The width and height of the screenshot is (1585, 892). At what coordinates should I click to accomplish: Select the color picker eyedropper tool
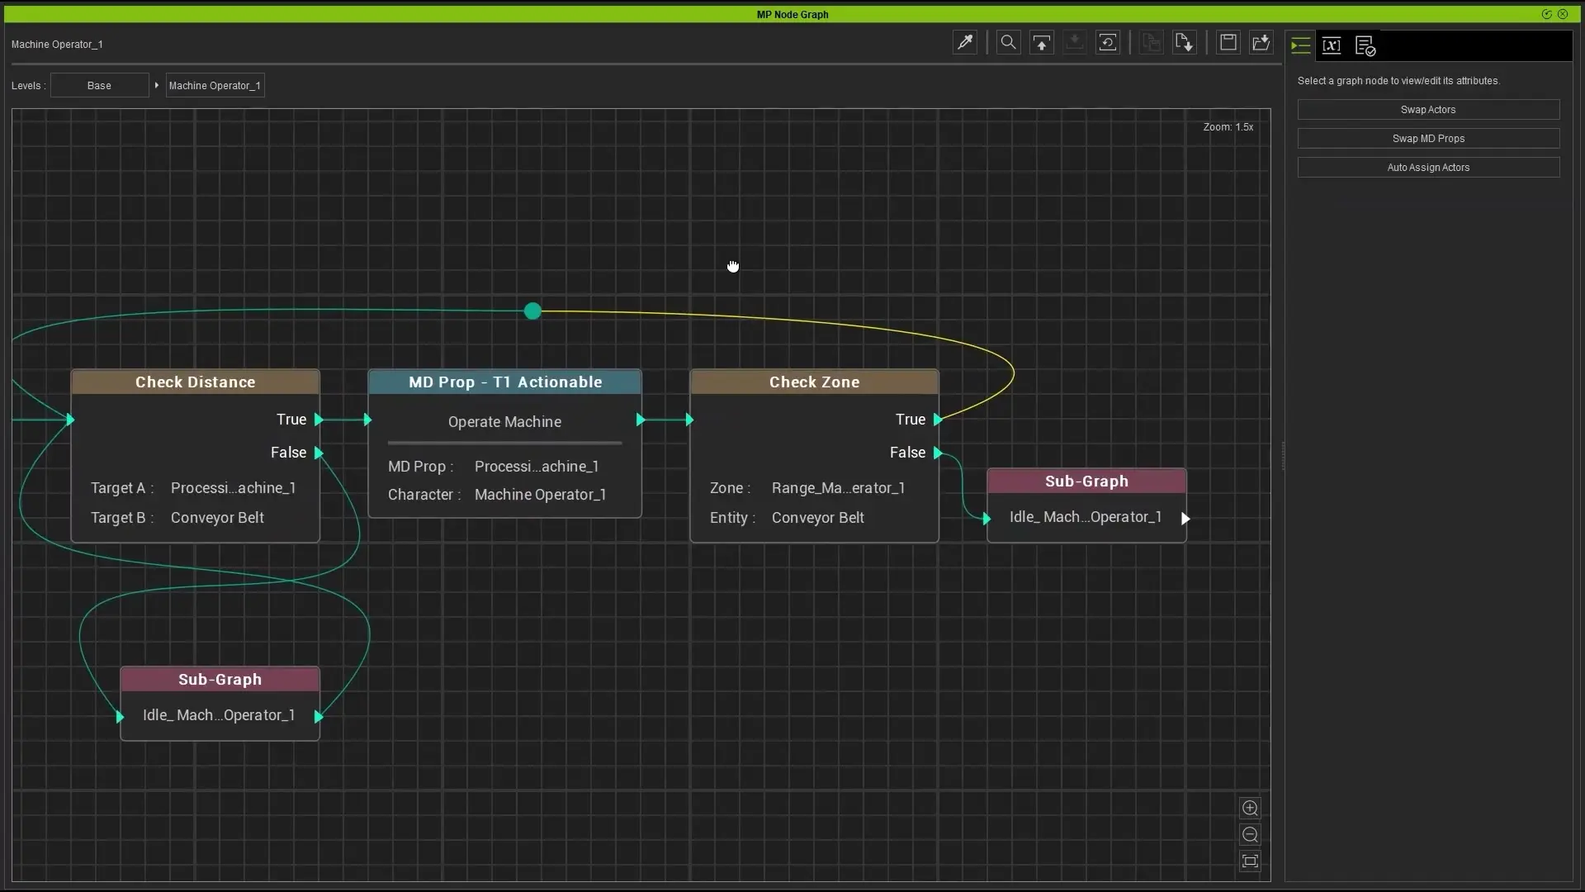pyautogui.click(x=965, y=42)
